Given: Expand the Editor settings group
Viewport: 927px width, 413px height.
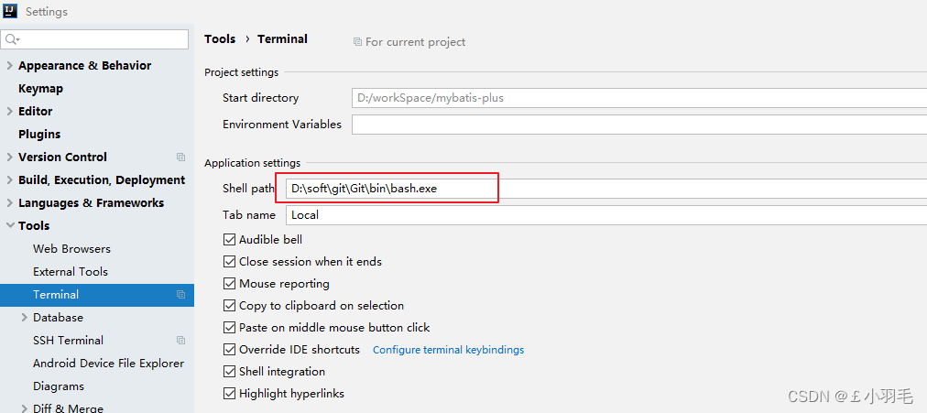Looking at the screenshot, I should tap(9, 111).
